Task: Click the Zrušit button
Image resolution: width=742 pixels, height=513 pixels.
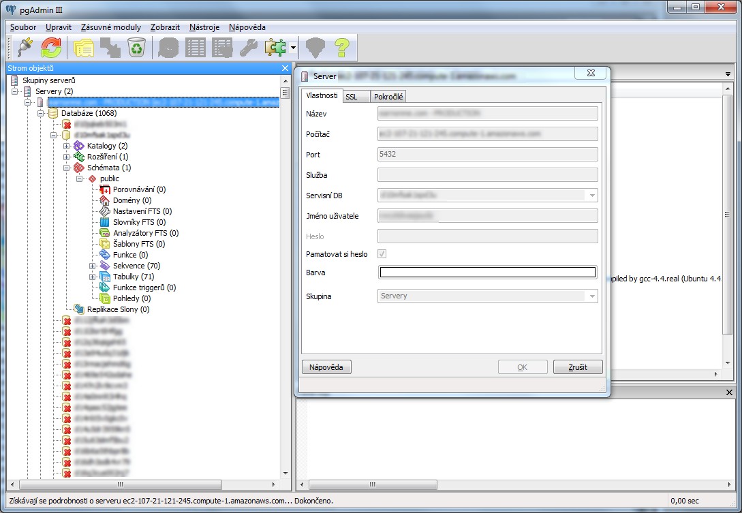Action: pyautogui.click(x=578, y=367)
